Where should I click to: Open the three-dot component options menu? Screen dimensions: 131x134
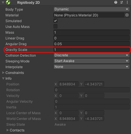tap(127, 2)
